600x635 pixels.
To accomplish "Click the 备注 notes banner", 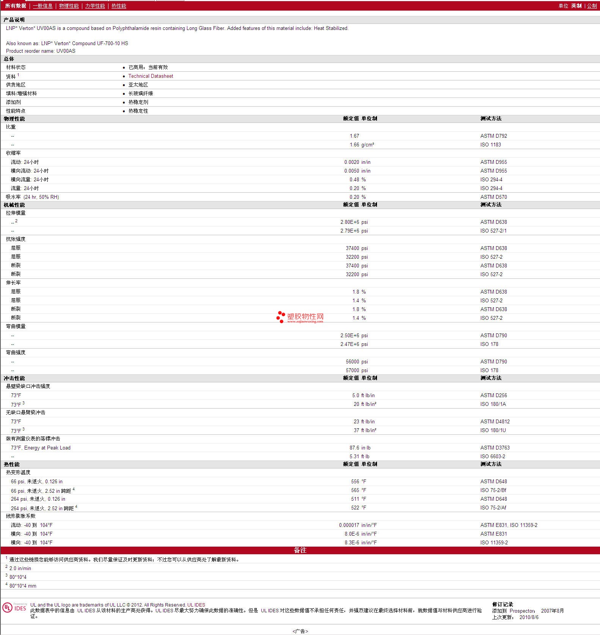I will 300,550.
